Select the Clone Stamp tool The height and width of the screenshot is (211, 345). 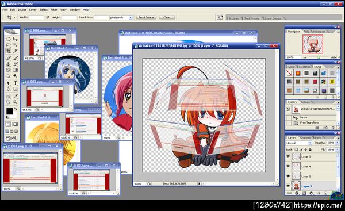[x=9, y=64]
